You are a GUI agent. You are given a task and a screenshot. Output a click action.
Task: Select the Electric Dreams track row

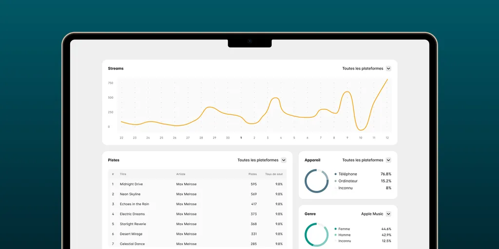click(132, 214)
